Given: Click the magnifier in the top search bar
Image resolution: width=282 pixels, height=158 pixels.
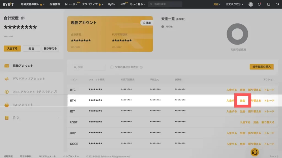Looking at the screenshot, I should [x=151, y=4].
